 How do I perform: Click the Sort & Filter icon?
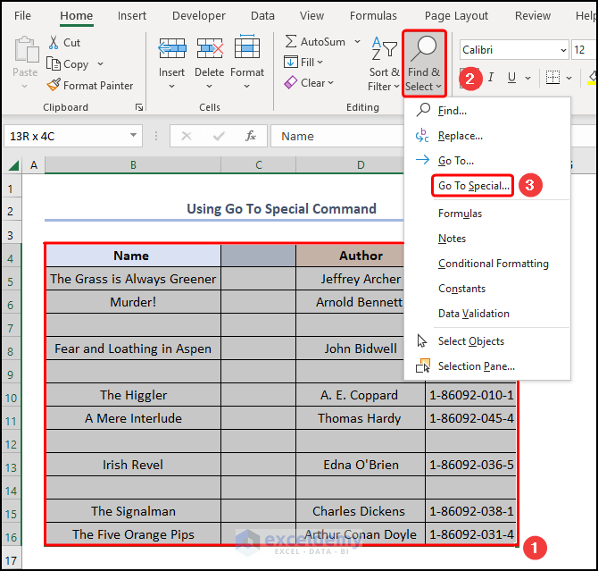(384, 48)
